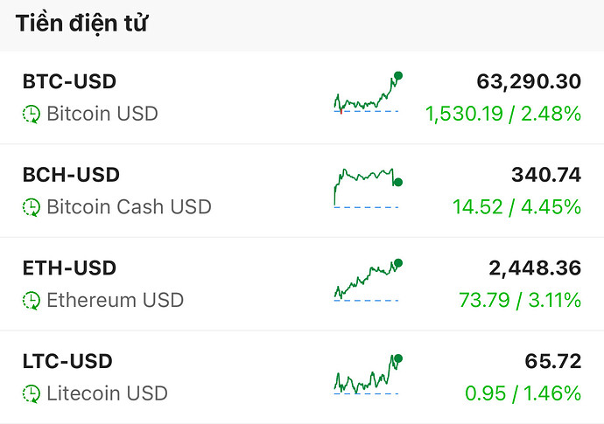Click the Bitcoin Cash price 340.74

click(x=545, y=175)
